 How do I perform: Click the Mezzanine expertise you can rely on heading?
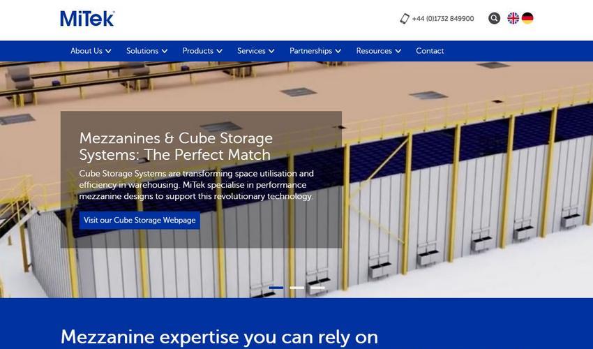click(219, 336)
